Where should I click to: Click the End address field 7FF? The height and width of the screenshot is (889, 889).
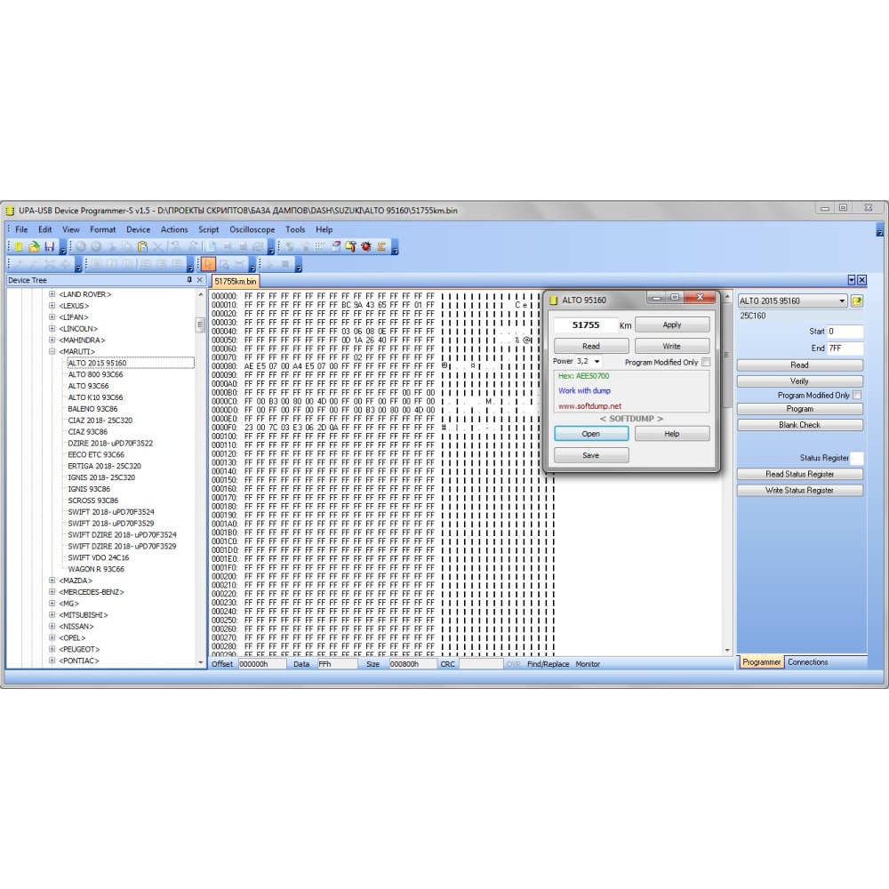pos(845,348)
